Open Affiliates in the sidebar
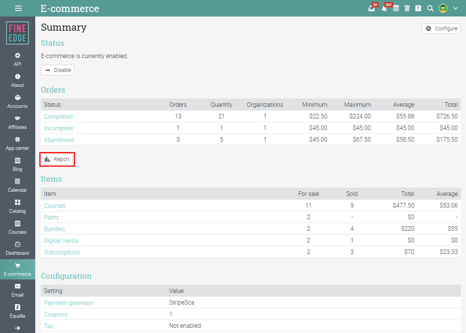 click(x=17, y=122)
